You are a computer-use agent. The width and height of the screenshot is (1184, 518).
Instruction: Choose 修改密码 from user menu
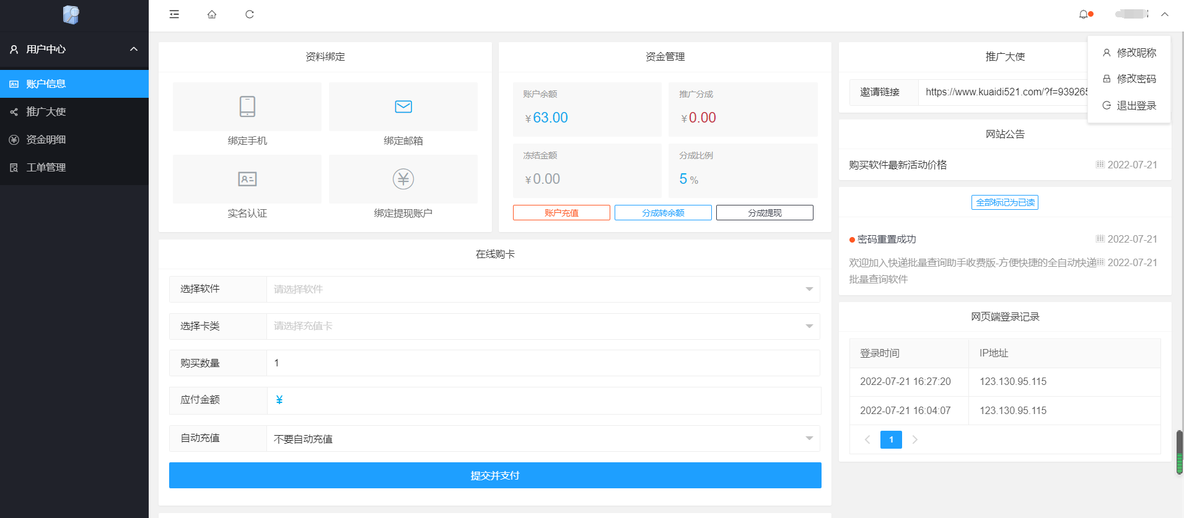pos(1136,79)
